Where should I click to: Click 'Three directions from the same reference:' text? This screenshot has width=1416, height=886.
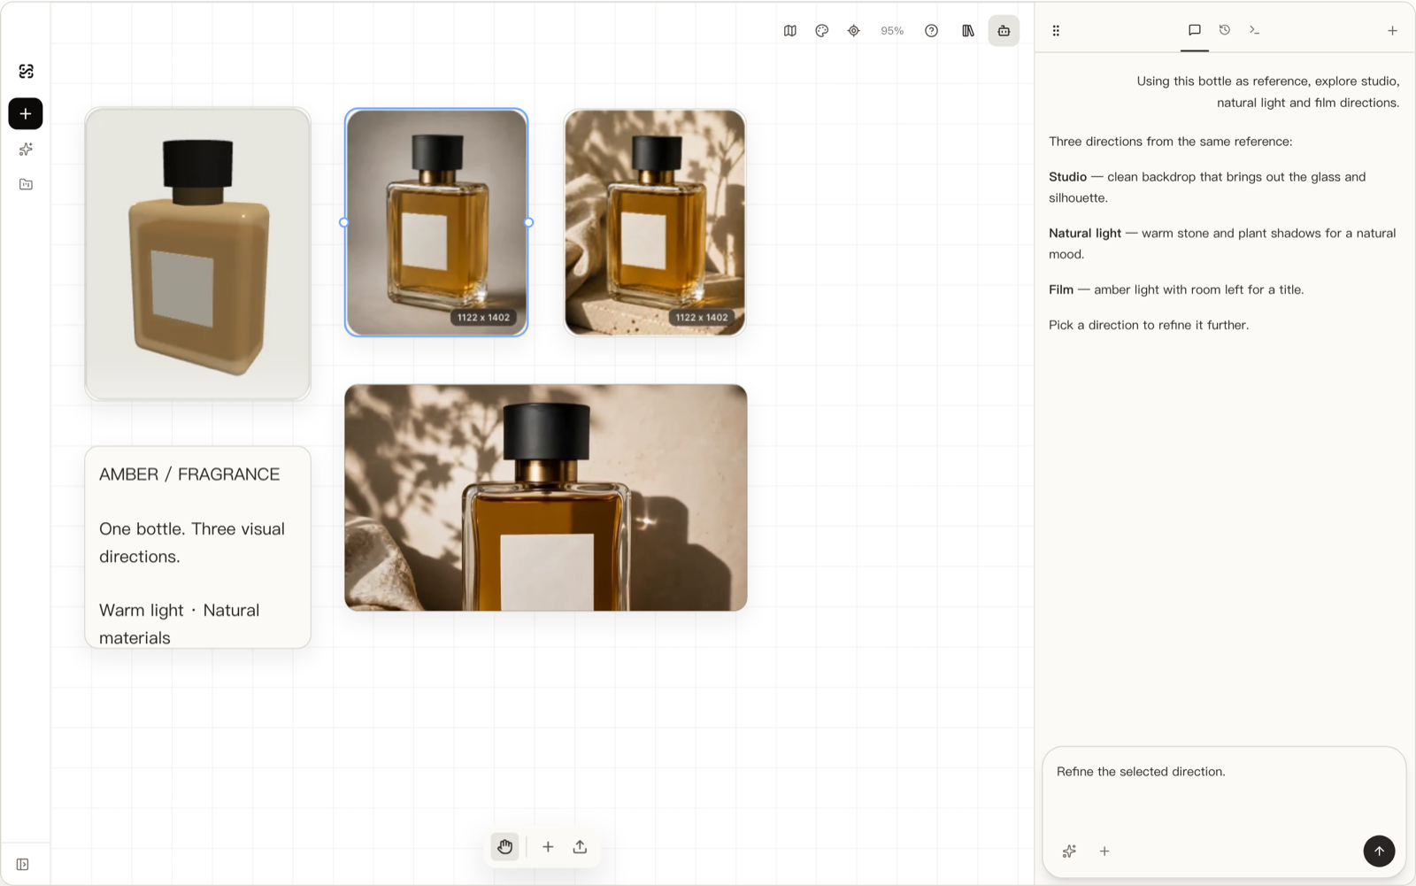tap(1171, 142)
